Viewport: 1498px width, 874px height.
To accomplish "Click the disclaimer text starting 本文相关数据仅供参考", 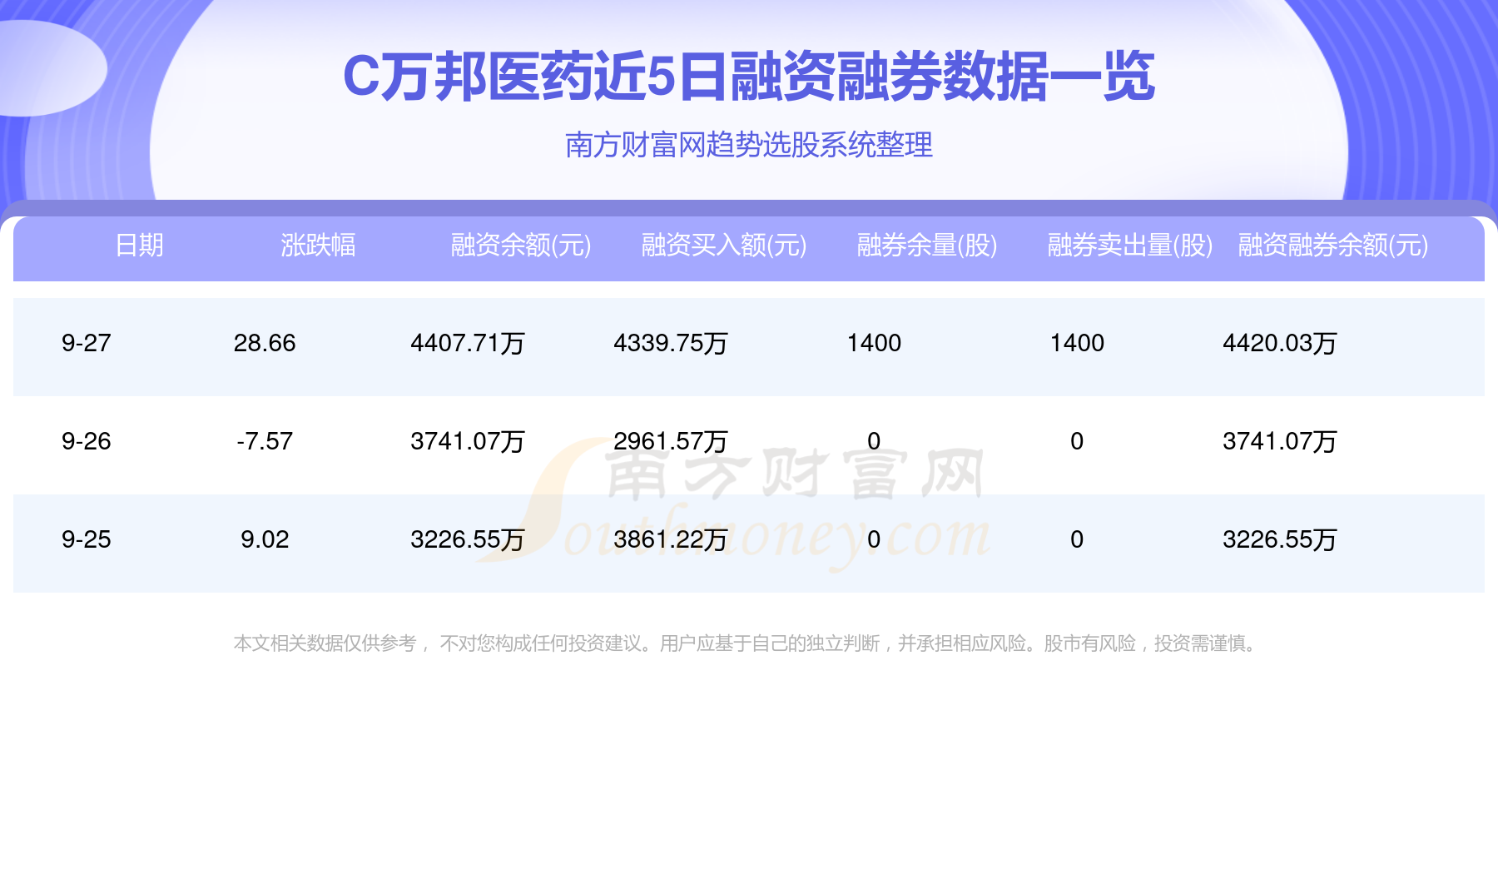I will 747,643.
